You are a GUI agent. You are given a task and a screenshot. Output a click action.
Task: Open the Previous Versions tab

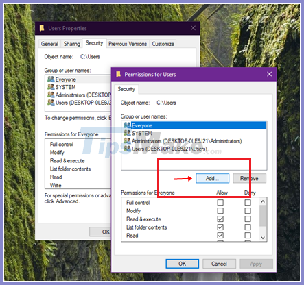(x=128, y=44)
